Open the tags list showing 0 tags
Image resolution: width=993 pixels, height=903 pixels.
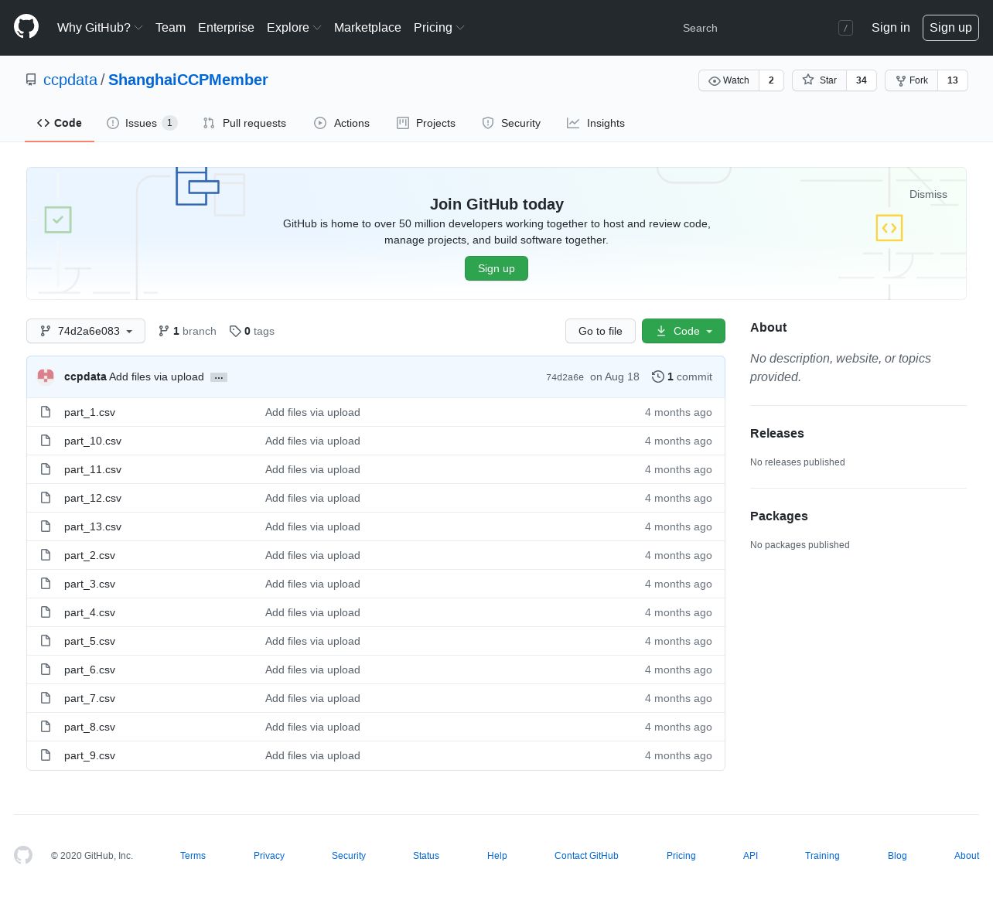[252, 331]
